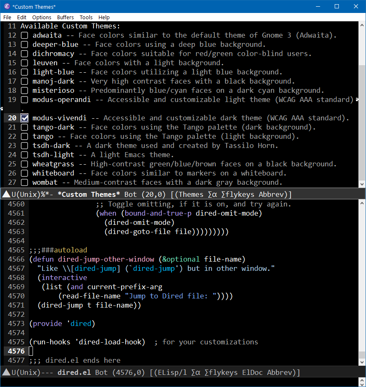This screenshot has width=366, height=387.
Task: Click the warning triangle in Custom Themes mode line
Action: tap(6, 194)
